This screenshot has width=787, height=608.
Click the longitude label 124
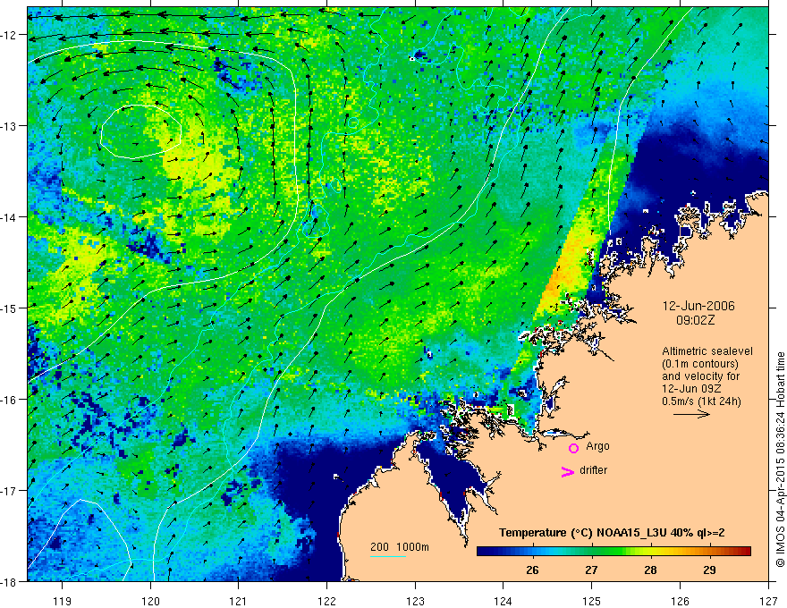(504, 602)
